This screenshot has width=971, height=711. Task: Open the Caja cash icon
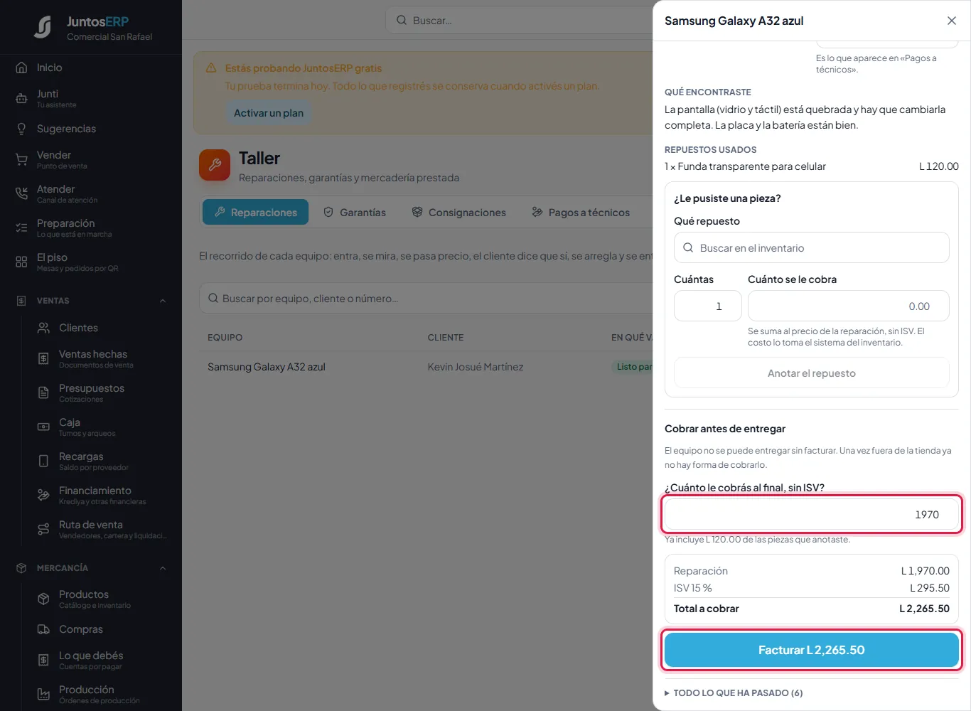pos(43,427)
